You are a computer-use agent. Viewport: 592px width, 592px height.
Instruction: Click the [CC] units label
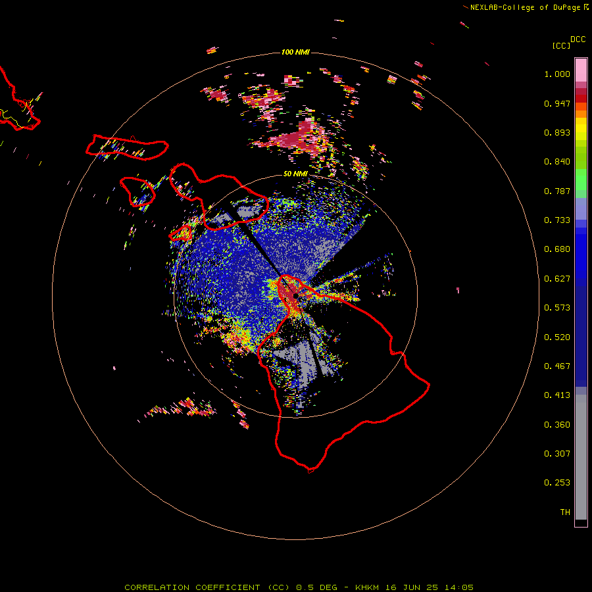(x=561, y=45)
